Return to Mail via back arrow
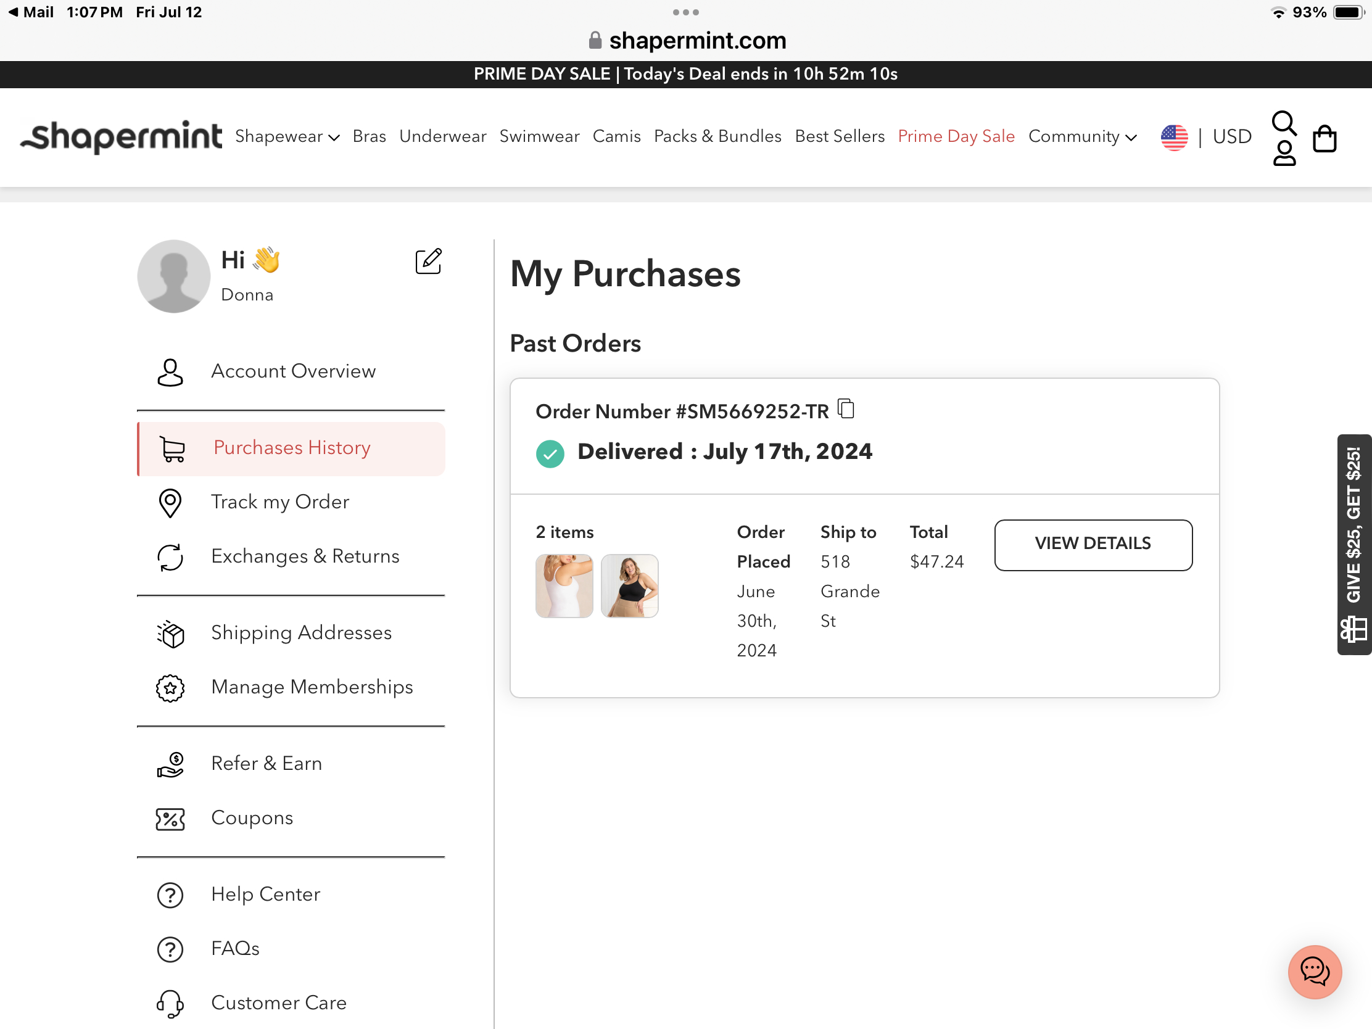This screenshot has height=1029, width=1372. coord(30,12)
